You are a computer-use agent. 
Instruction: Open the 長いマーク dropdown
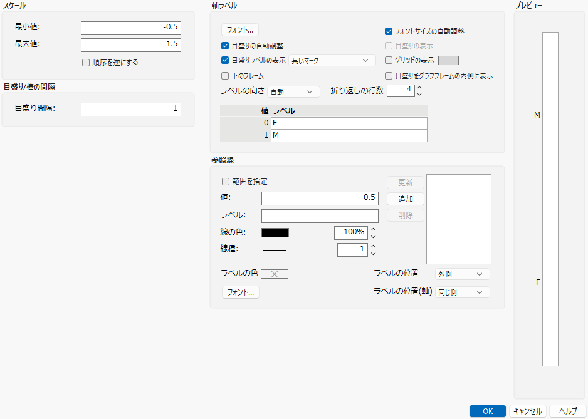[x=332, y=61]
